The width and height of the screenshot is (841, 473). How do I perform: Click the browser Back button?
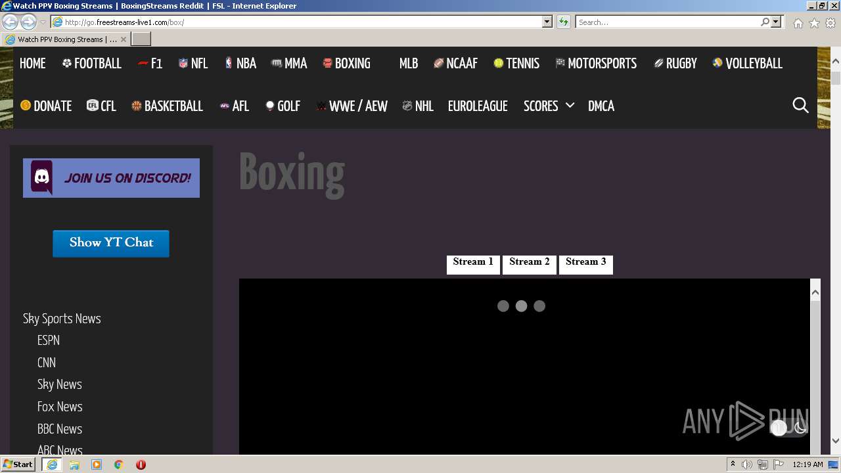pos(10,22)
